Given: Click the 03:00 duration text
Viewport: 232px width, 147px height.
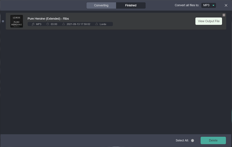Looking at the screenshot, I should click(x=54, y=24).
